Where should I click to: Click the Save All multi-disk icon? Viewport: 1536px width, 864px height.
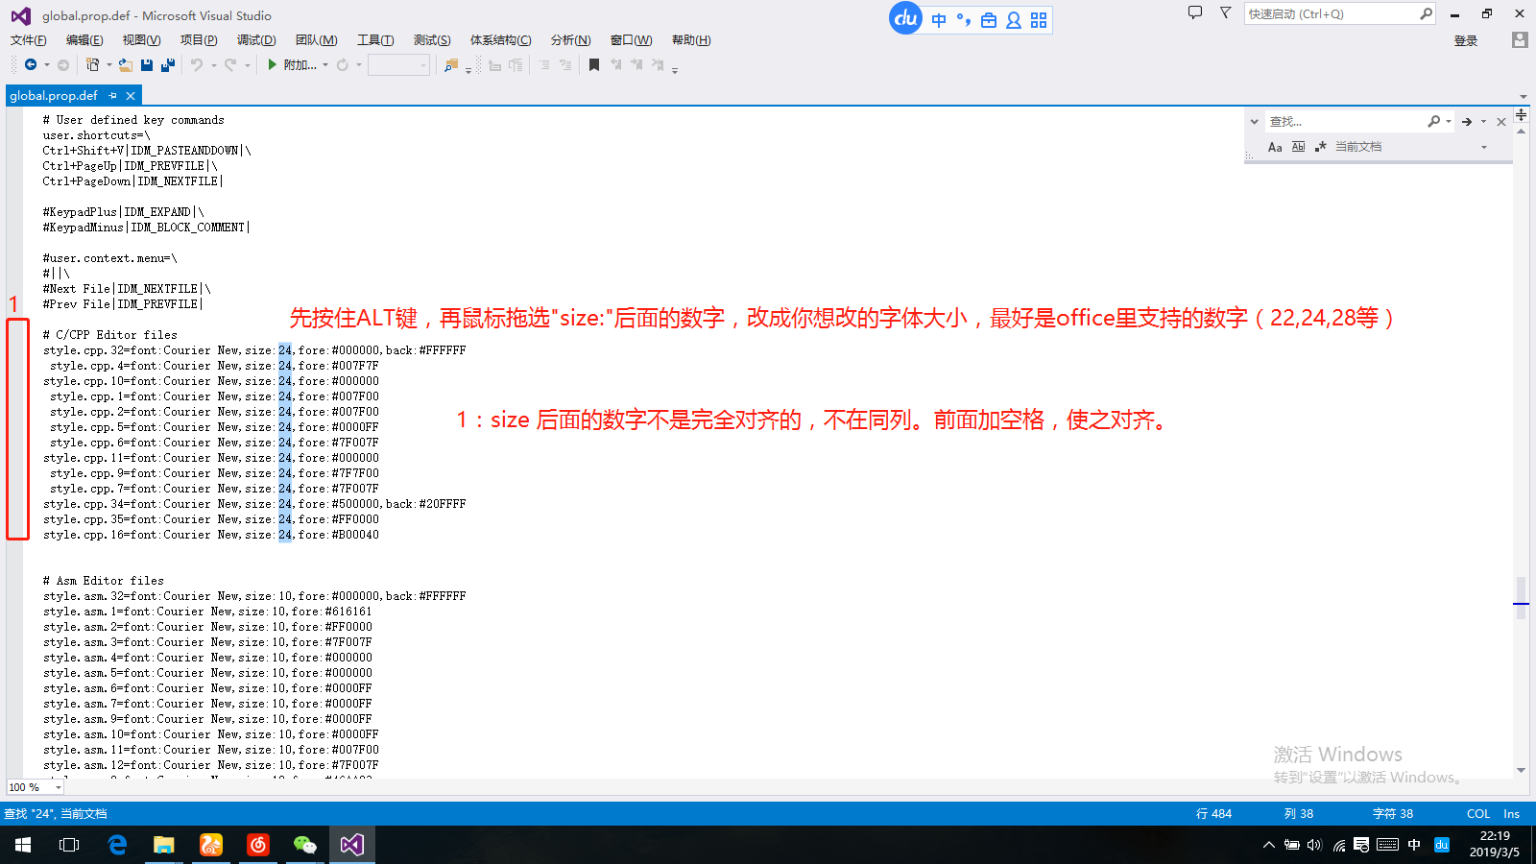168,64
